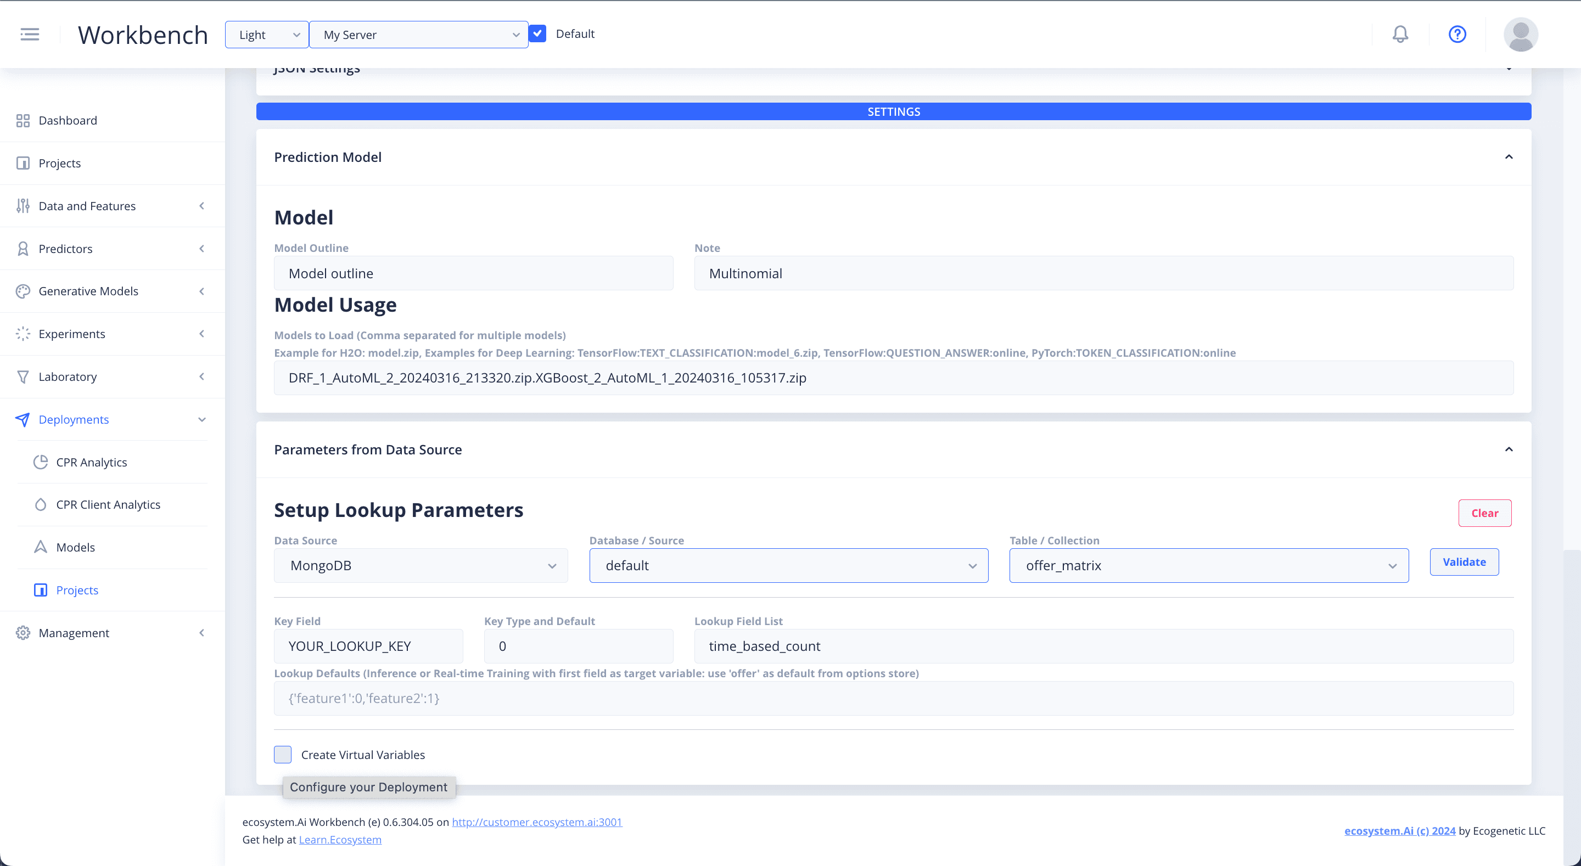Click the Clear button

(1485, 513)
